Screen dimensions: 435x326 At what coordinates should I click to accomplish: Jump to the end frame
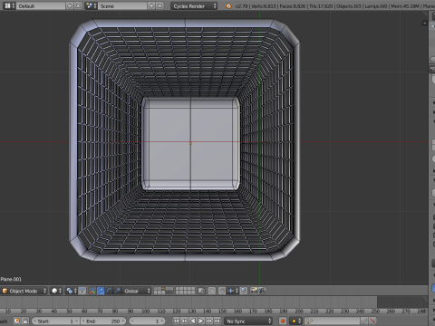[217, 321]
